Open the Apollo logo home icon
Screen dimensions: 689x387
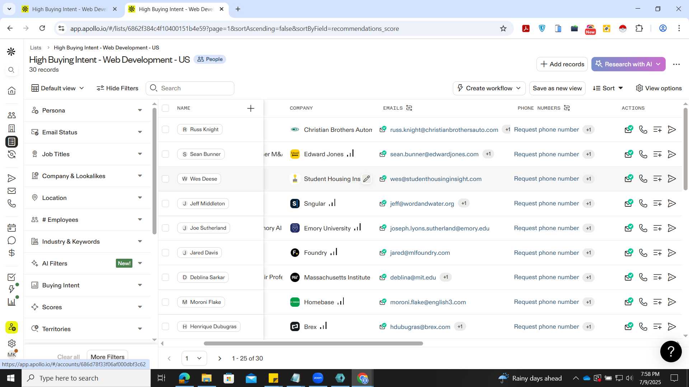tap(11, 52)
